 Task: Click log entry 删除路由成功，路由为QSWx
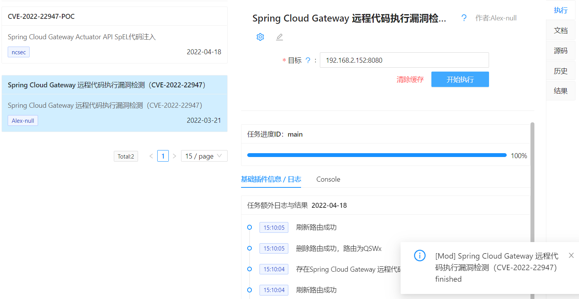[339, 248]
